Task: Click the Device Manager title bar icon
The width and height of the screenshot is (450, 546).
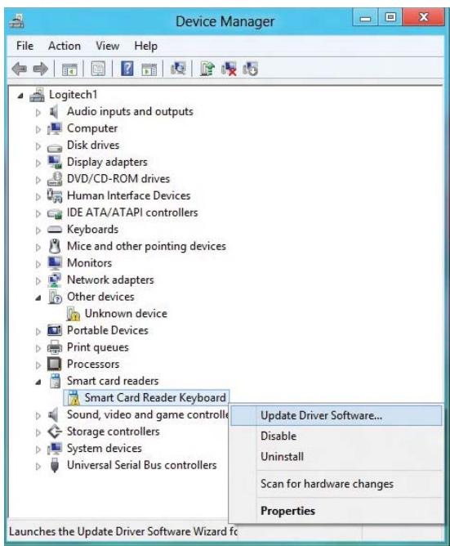Action: click(x=16, y=21)
